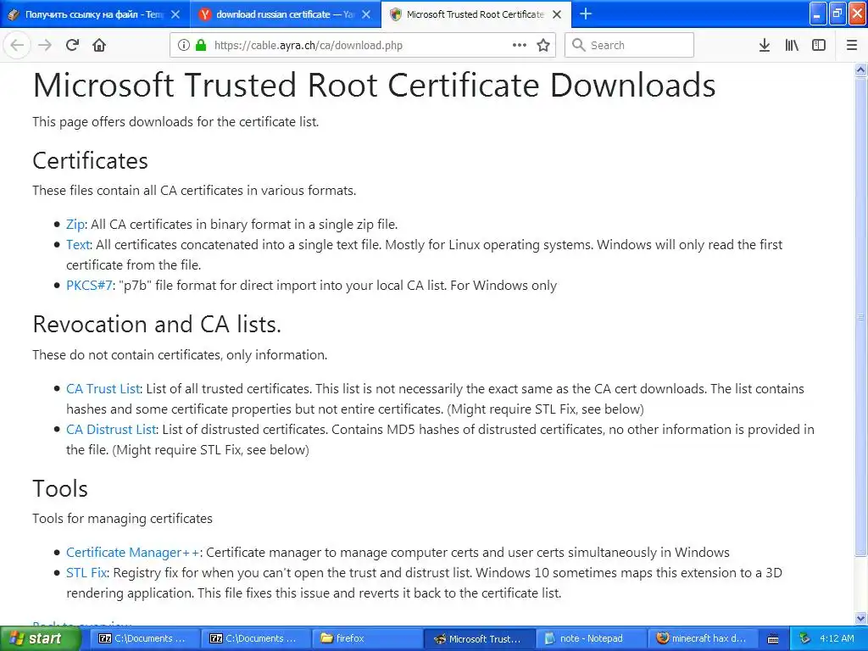The width and height of the screenshot is (868, 651).
Task: Bookmark this page with the star
Action: click(x=543, y=45)
